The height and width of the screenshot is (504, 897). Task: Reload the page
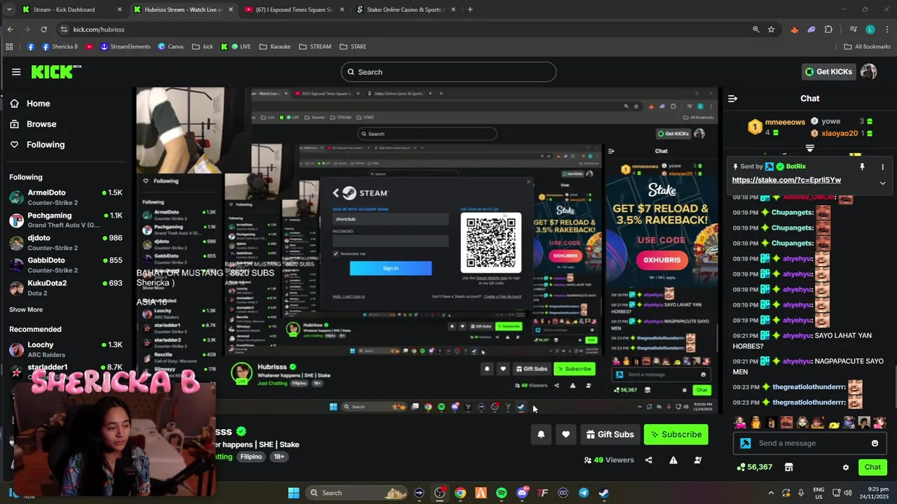pos(43,29)
